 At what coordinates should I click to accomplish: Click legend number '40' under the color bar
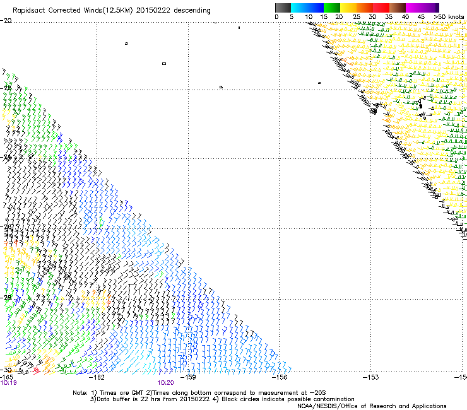pyautogui.click(x=405, y=17)
